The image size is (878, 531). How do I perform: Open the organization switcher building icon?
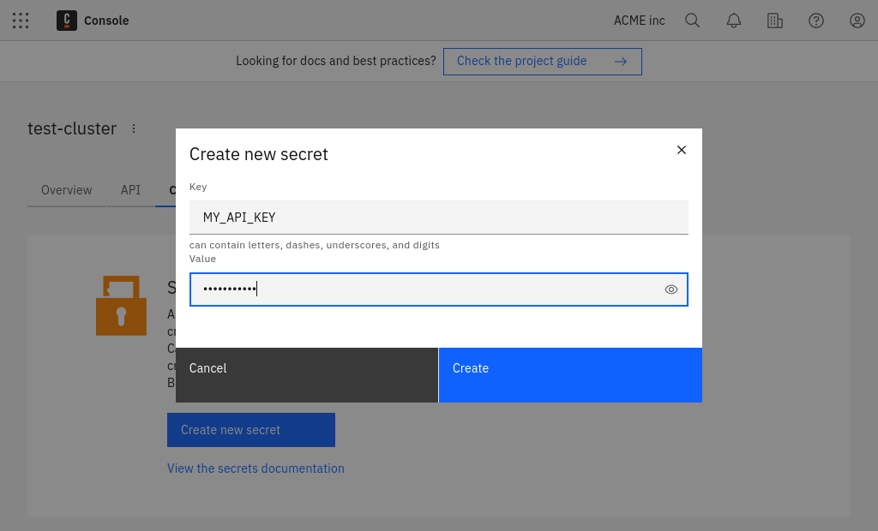click(x=774, y=20)
